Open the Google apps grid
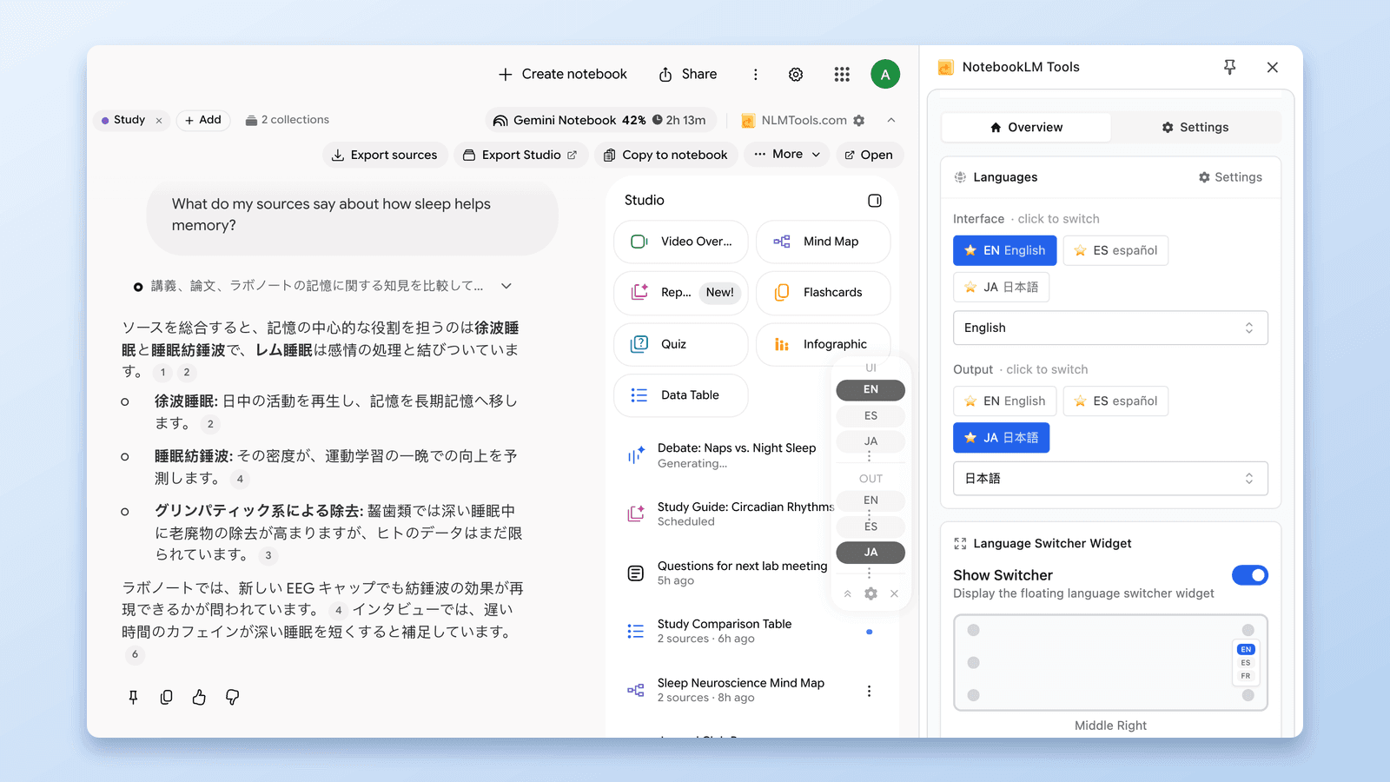This screenshot has width=1390, height=782. click(x=842, y=75)
